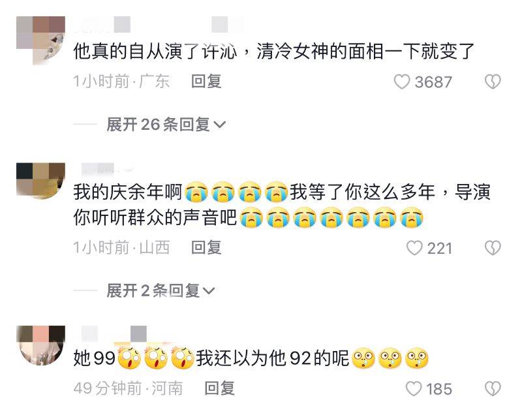Open the third commenter's avatar
The width and height of the screenshot is (522, 417).
pyautogui.click(x=40, y=345)
